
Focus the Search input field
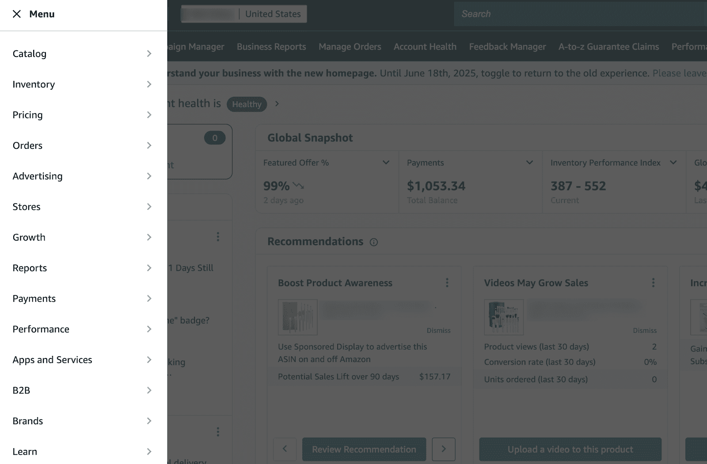pos(581,14)
